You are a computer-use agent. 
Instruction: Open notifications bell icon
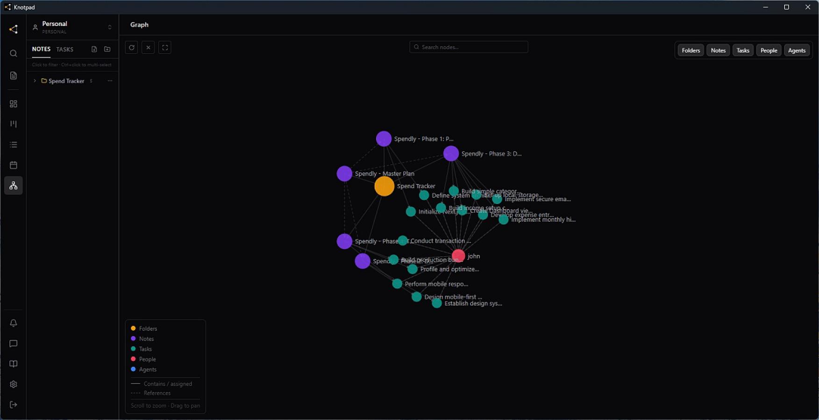(x=14, y=323)
